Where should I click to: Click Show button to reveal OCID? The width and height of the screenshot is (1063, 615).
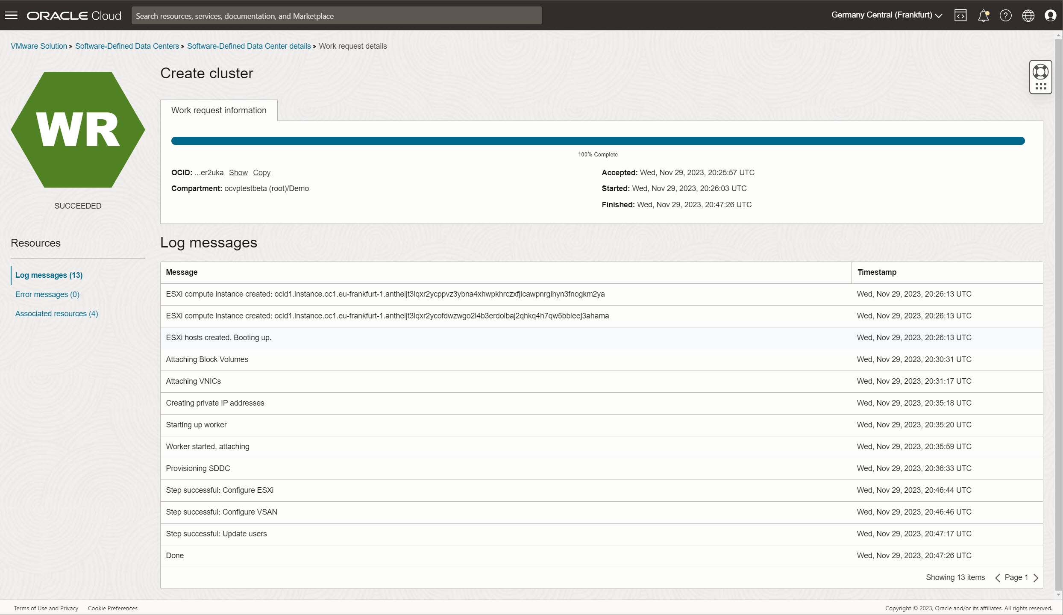point(238,172)
